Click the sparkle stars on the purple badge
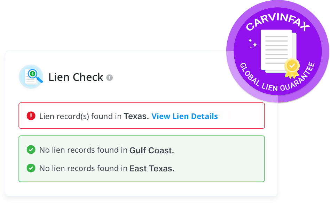330x204 pixels. tap(252, 43)
